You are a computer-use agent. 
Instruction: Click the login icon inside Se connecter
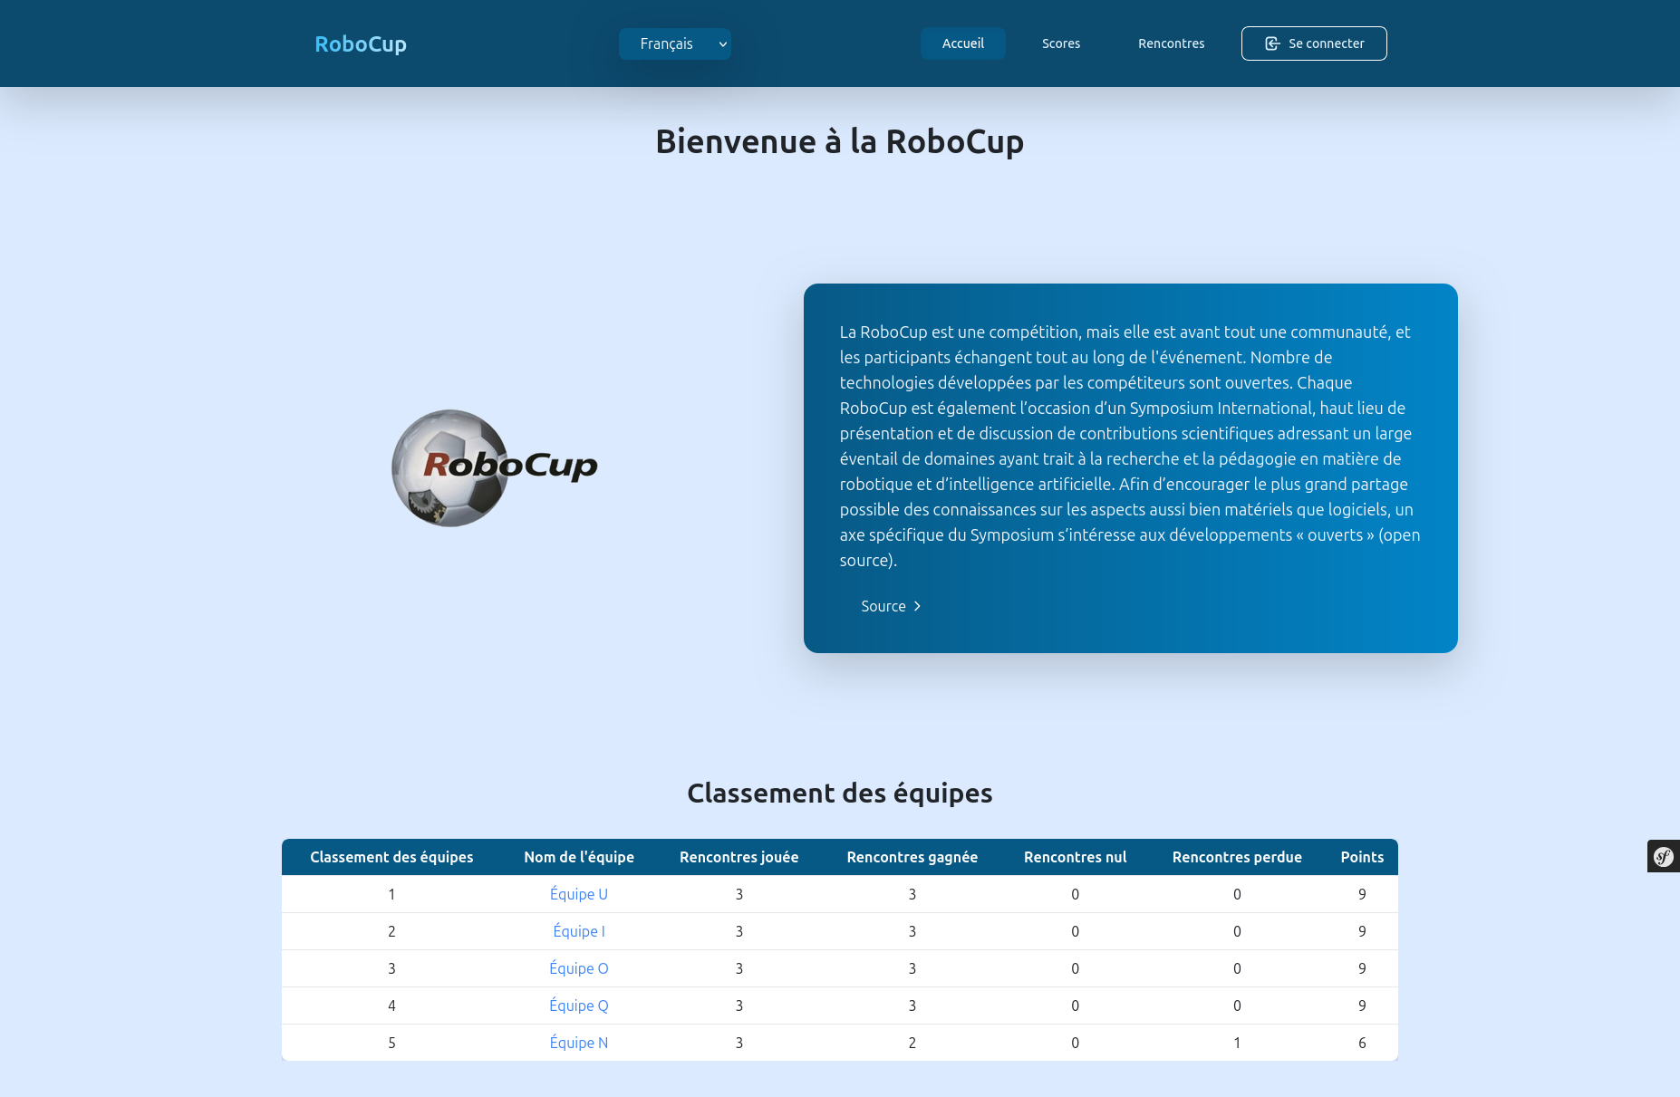tap(1272, 43)
